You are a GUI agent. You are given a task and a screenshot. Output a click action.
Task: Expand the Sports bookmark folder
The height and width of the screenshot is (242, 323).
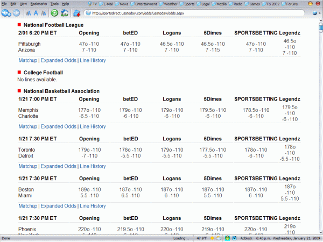(187, 4)
